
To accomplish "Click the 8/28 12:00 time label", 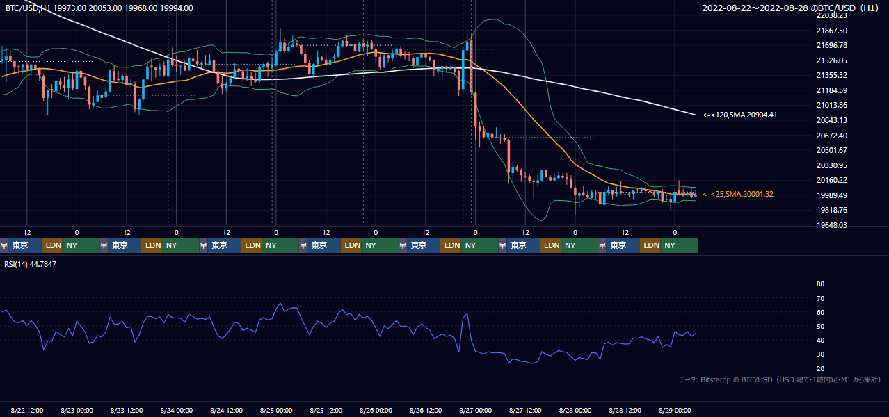I will pyautogui.click(x=625, y=410).
